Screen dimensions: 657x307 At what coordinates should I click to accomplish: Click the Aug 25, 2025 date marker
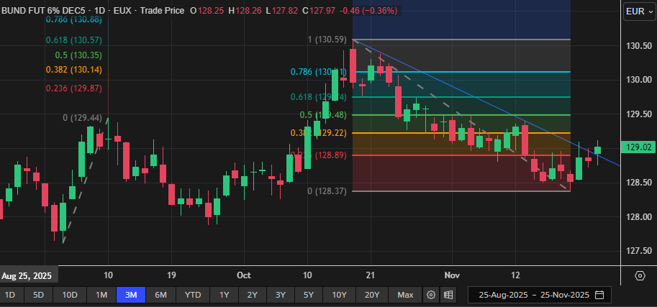[x=29, y=275]
